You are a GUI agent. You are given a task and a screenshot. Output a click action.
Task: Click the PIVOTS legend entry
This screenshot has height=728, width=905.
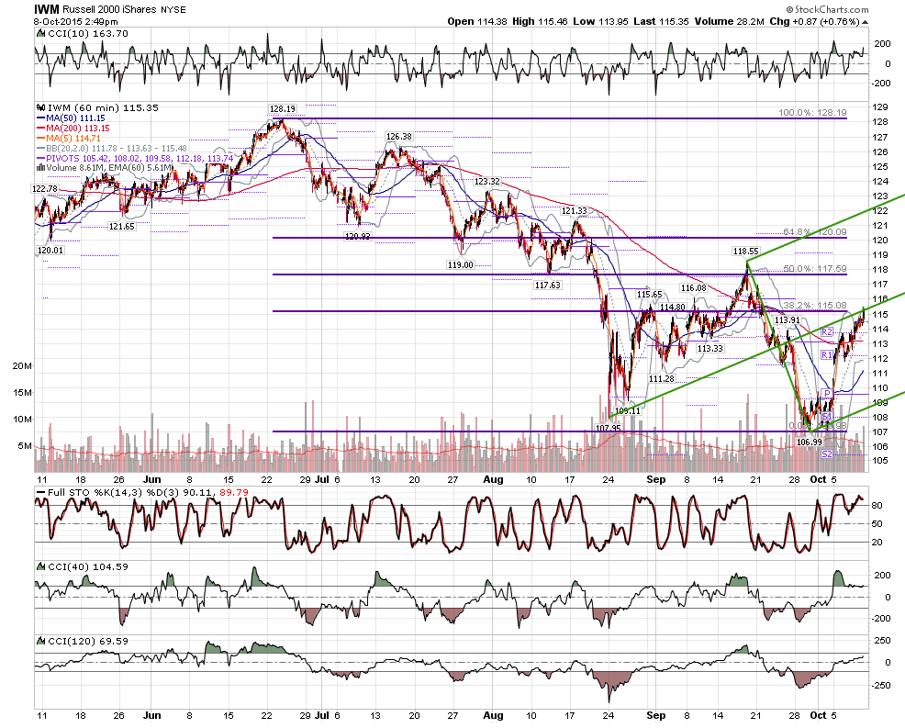click(x=135, y=158)
